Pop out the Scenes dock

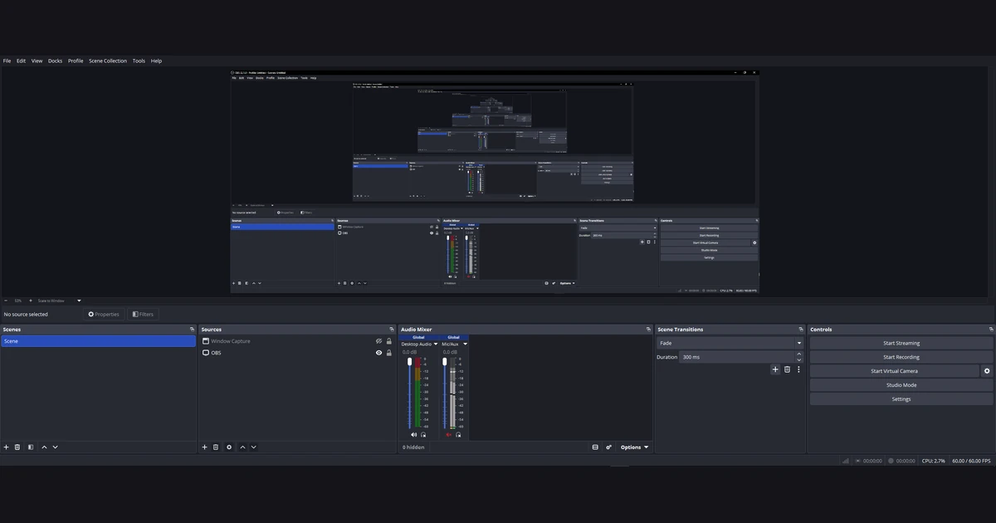(x=192, y=330)
